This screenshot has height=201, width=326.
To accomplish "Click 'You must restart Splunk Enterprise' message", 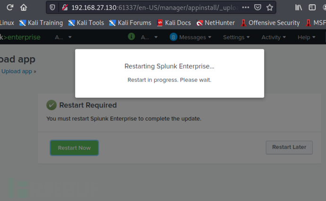I will 124,119.
